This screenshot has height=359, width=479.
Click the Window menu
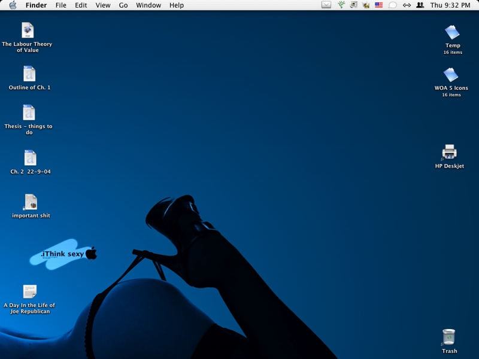(x=148, y=5)
